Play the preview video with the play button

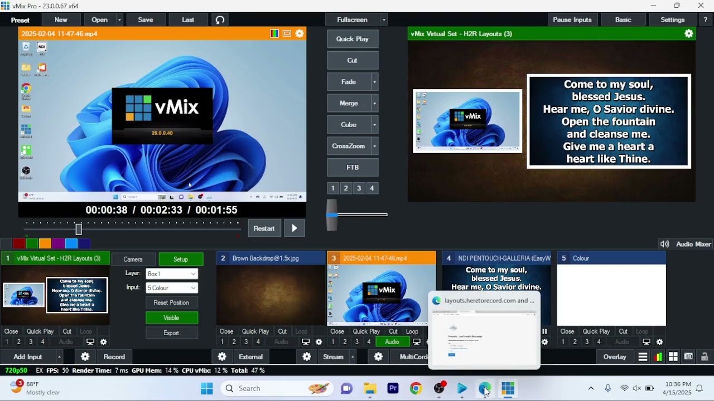click(295, 228)
